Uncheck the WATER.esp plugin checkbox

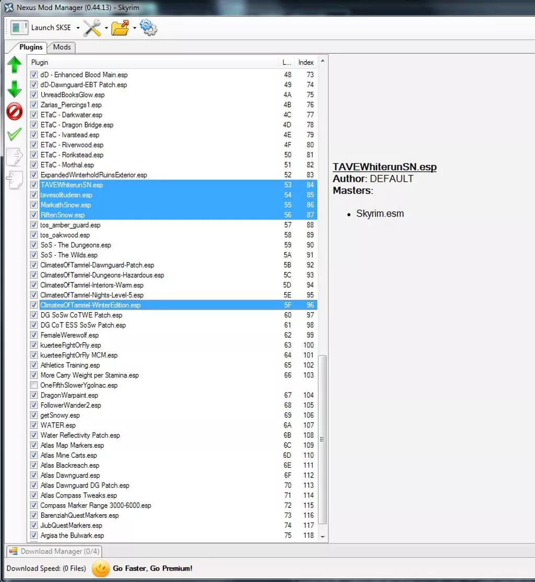pyautogui.click(x=34, y=425)
